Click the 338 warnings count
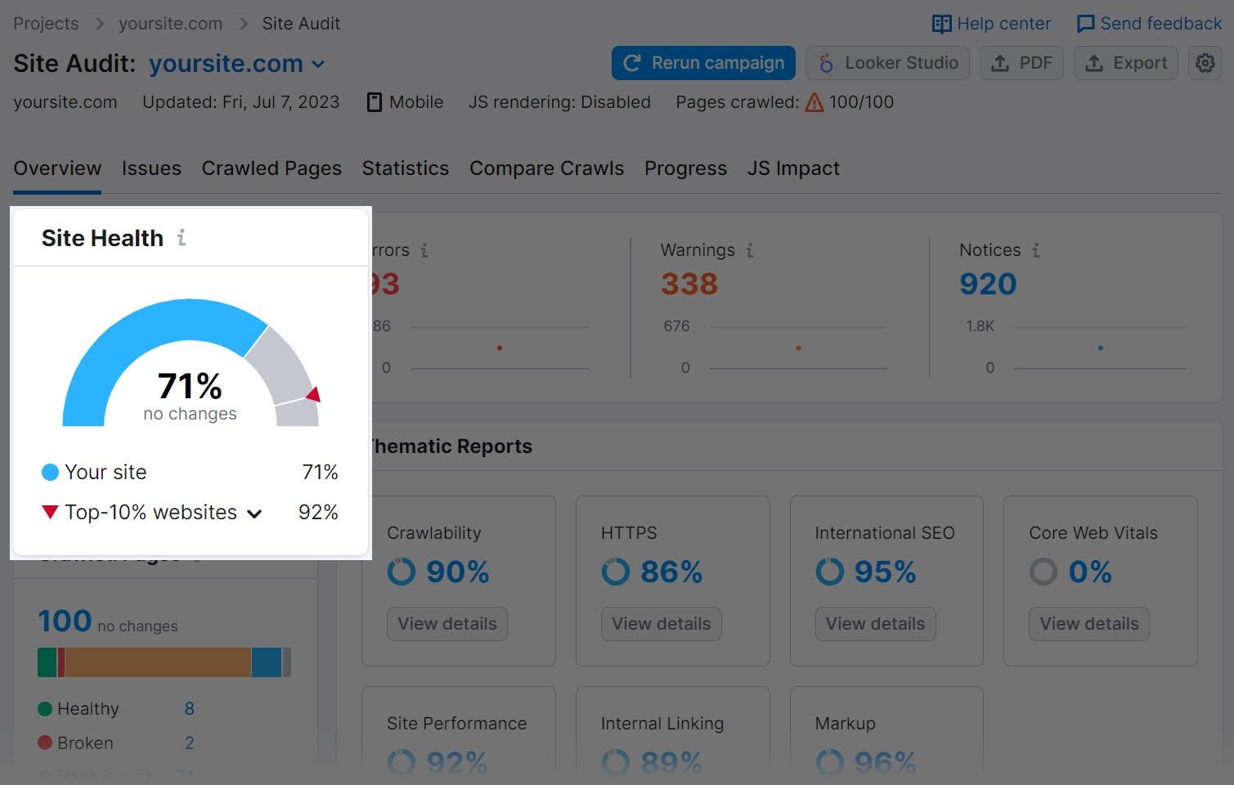The width and height of the screenshot is (1234, 785). click(689, 284)
